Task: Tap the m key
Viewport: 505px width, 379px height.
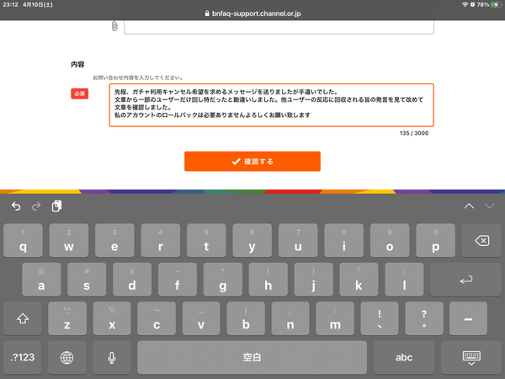Action: (x=335, y=318)
